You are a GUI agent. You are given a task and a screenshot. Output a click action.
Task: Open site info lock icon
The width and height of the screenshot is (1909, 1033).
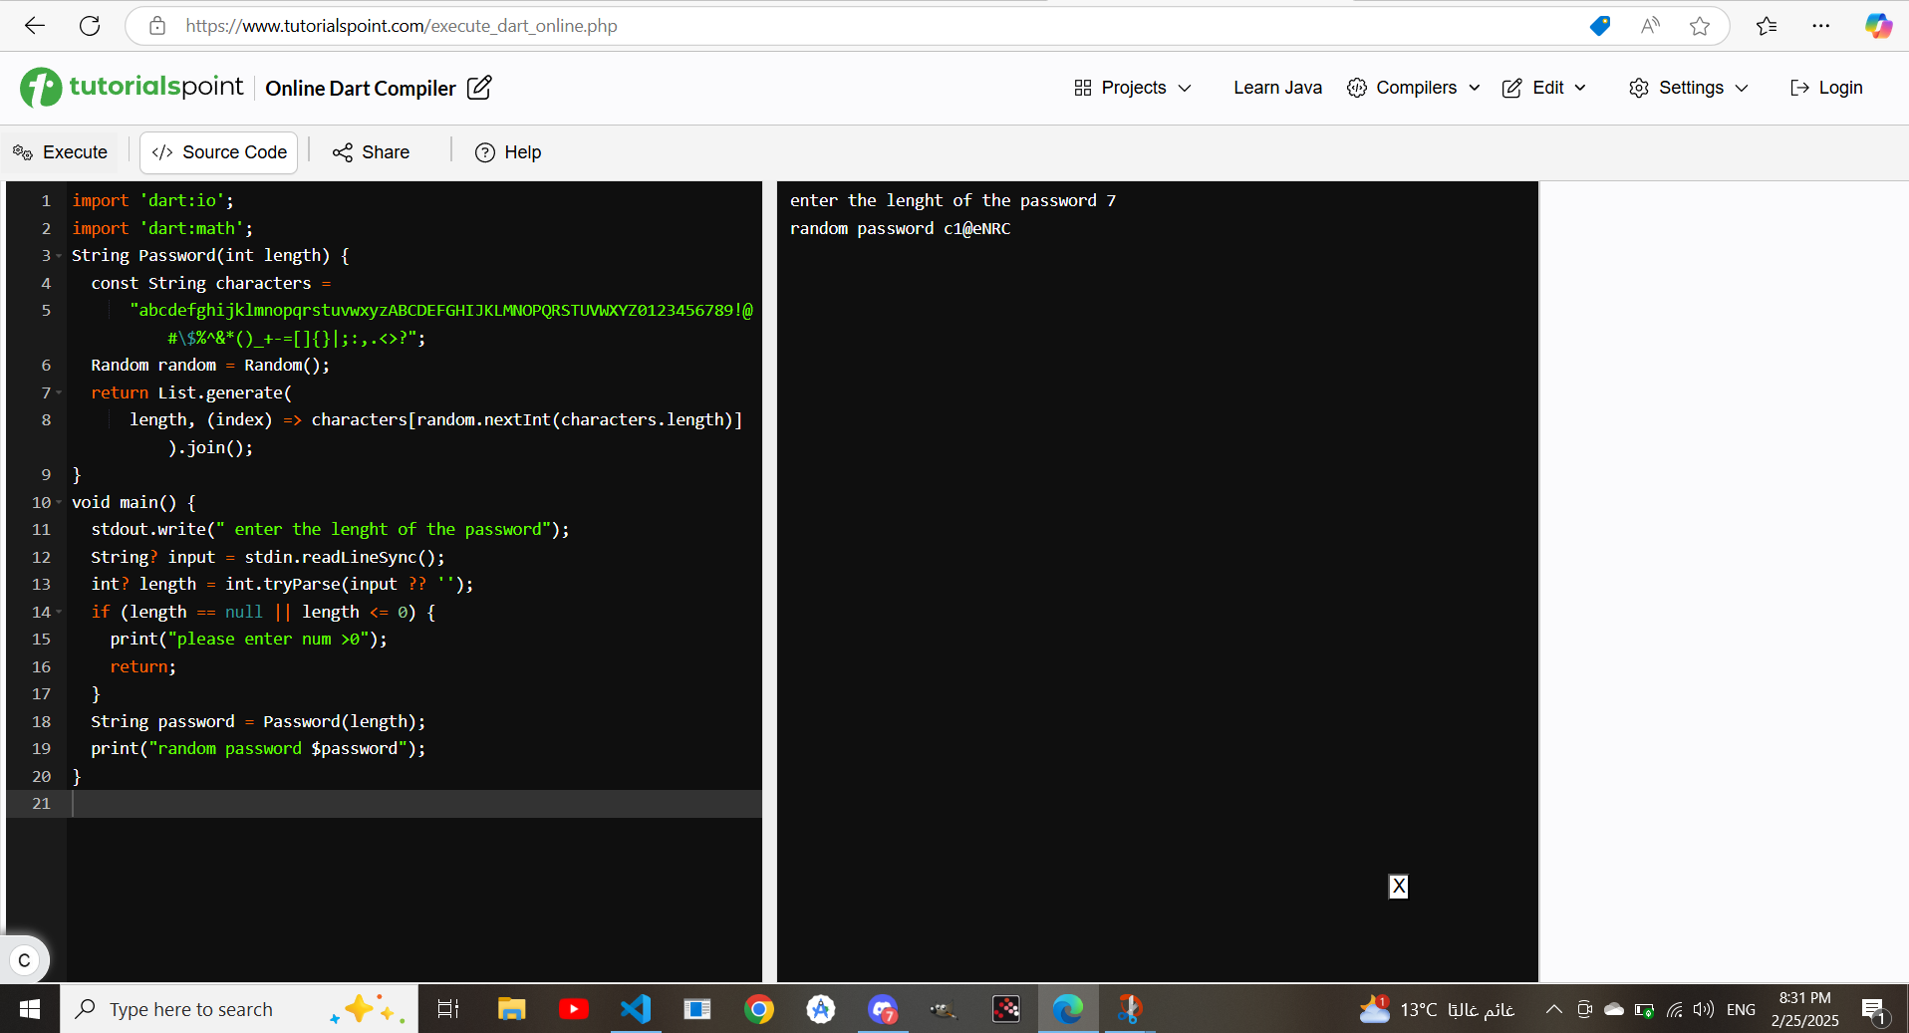point(157,26)
